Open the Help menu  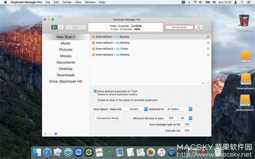tap(102, 2)
